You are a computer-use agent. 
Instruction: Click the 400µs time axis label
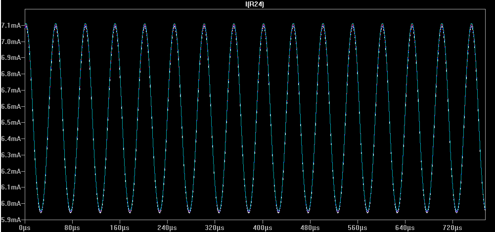pyautogui.click(x=263, y=227)
